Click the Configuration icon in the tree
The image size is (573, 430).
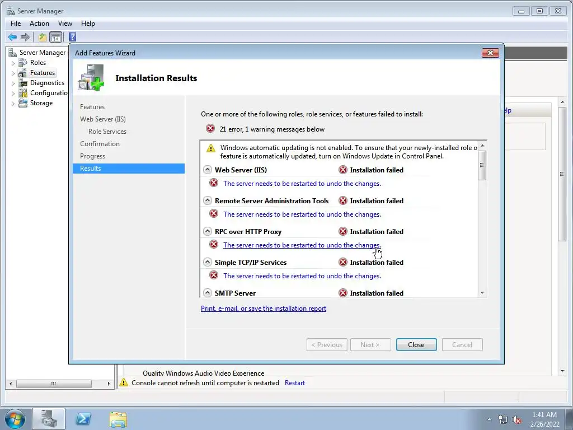(22, 93)
